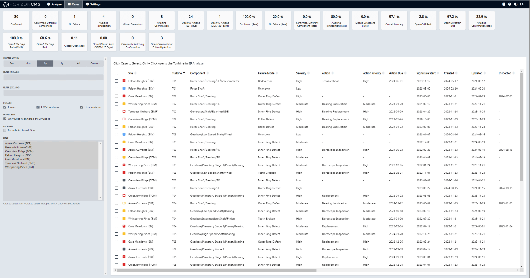
Task: Open the Settings tab
Action: tap(93, 4)
